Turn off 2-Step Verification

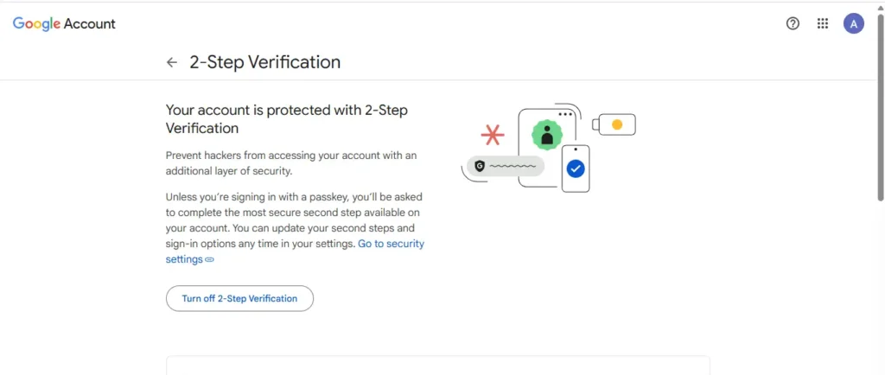pos(239,298)
